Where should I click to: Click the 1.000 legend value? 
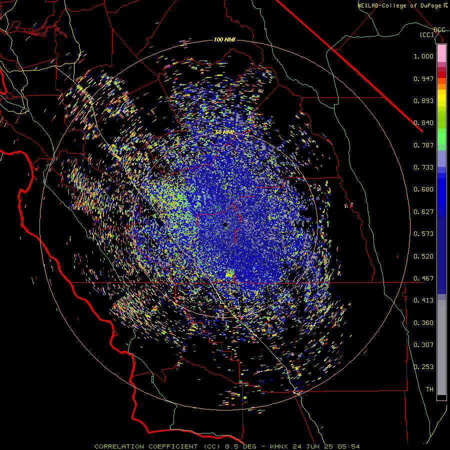[423, 56]
